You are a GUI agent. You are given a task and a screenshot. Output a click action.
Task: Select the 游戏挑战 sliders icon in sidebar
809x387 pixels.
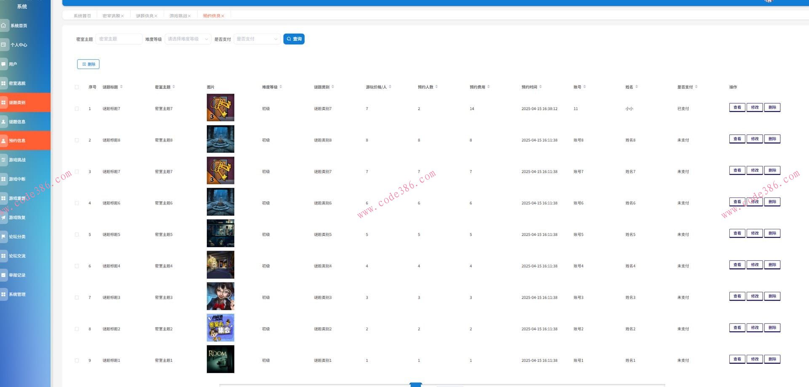(3, 160)
